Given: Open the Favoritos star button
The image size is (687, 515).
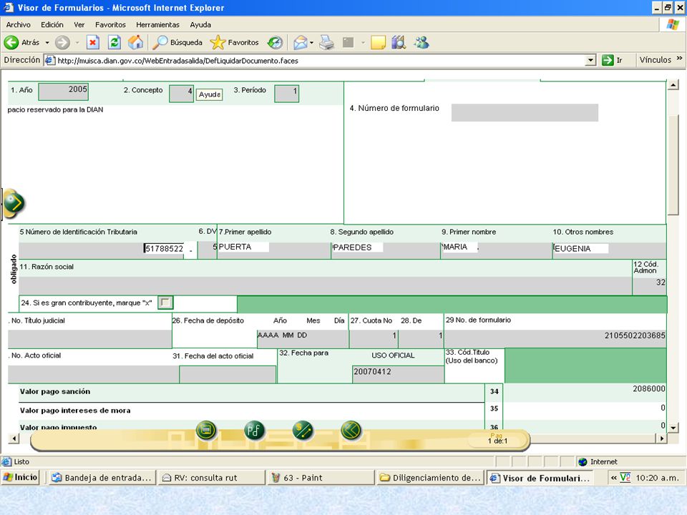Looking at the screenshot, I should tap(235, 42).
